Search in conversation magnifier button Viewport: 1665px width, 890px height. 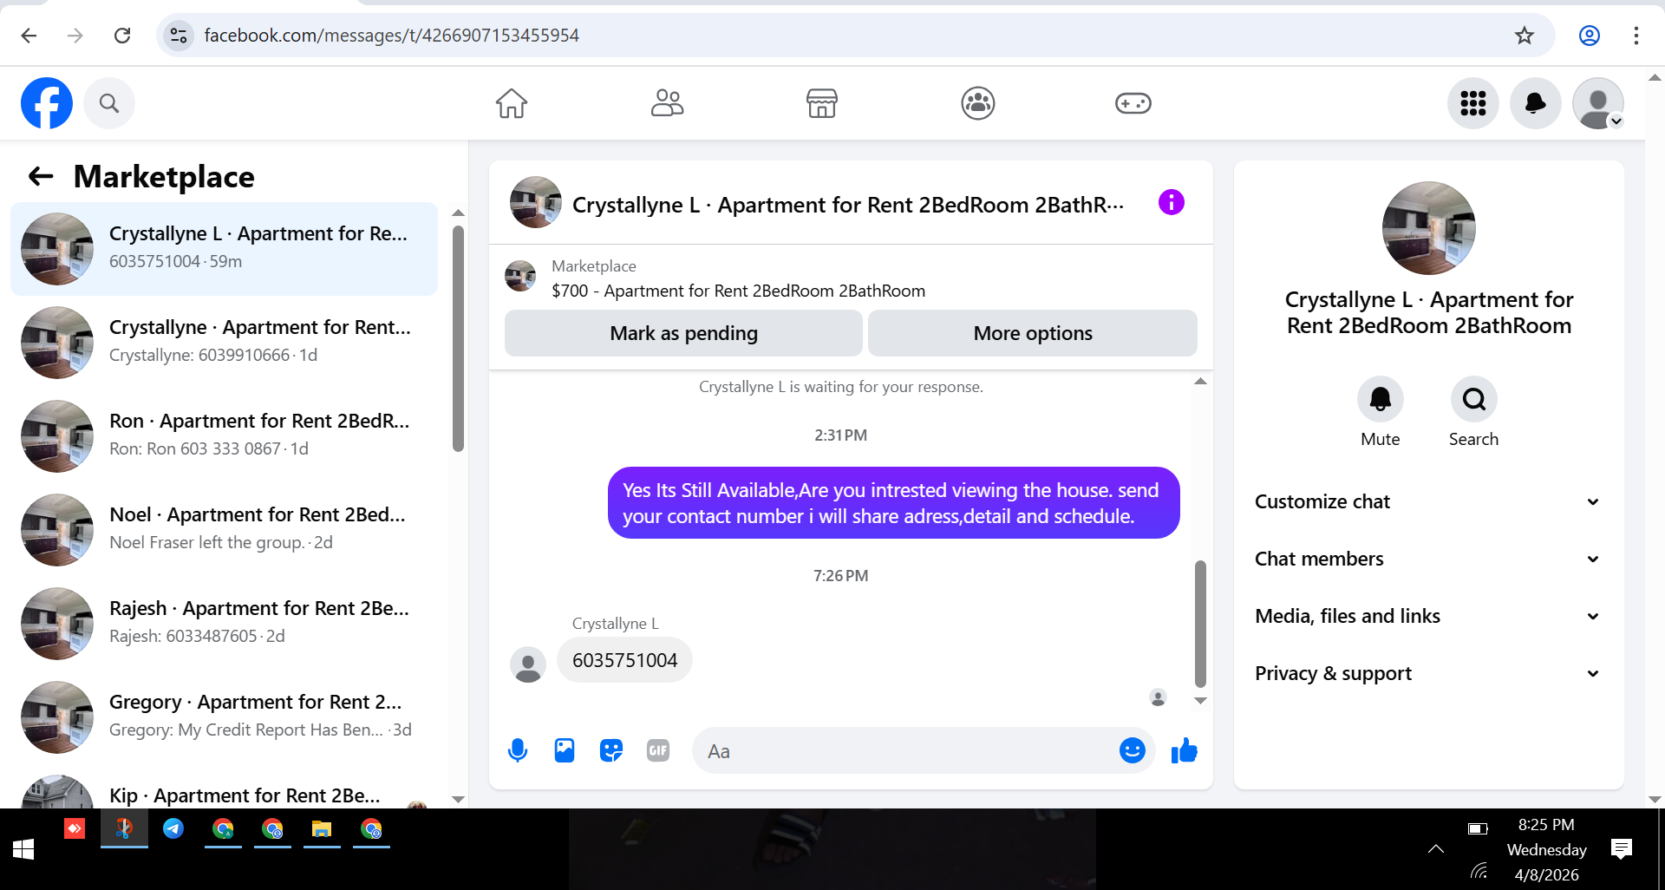1474,399
